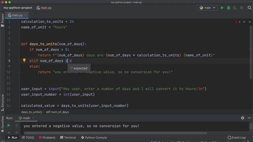
Task: Click main.py breadcrumb in navigation bar
Action: (44, 8)
